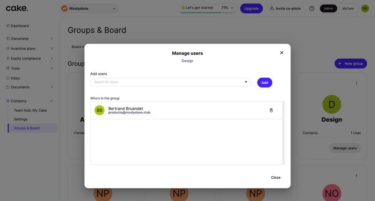
Task: Click the Close text button
Action: (x=275, y=177)
